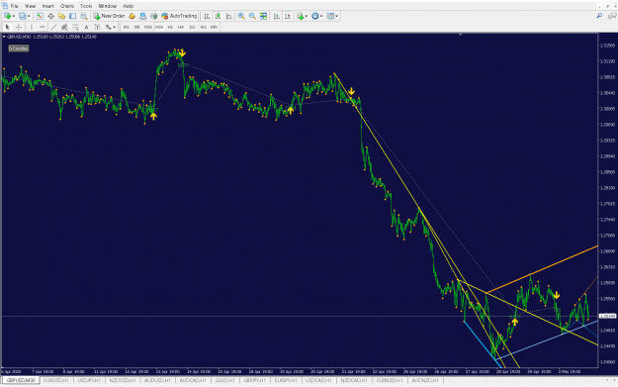The height and width of the screenshot is (387, 618).
Task: Click the D-Candles label on chart
Action: point(19,48)
